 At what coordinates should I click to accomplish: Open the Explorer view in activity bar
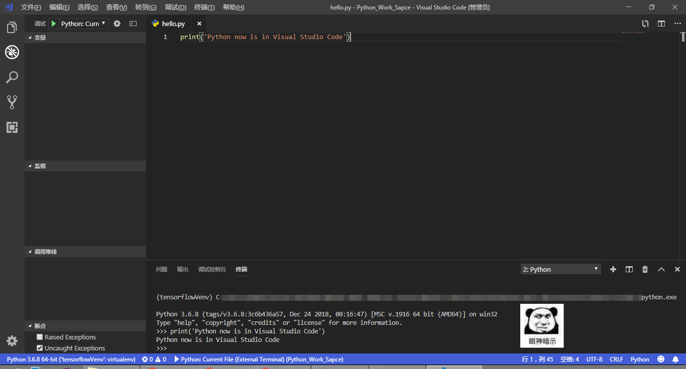pyautogui.click(x=12, y=28)
